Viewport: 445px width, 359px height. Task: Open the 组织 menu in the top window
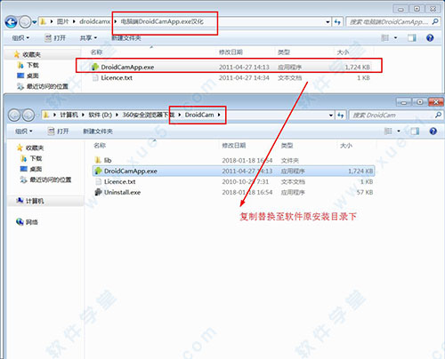(20, 38)
